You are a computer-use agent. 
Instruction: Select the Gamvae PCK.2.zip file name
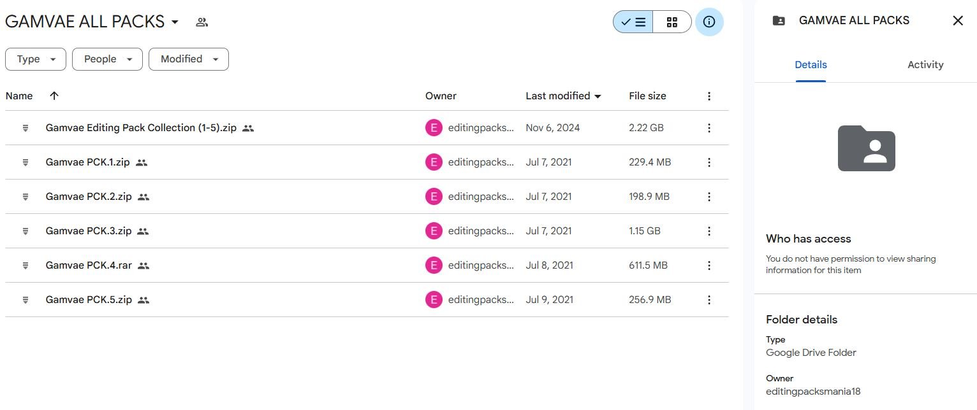pos(89,197)
